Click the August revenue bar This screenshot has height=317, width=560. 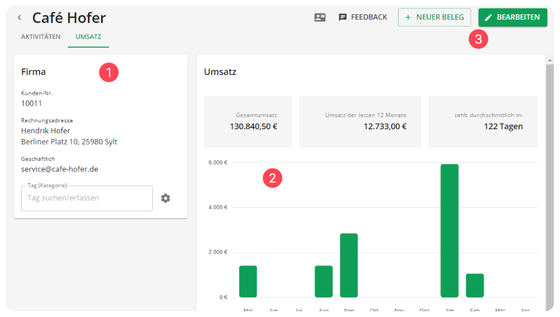point(323,281)
